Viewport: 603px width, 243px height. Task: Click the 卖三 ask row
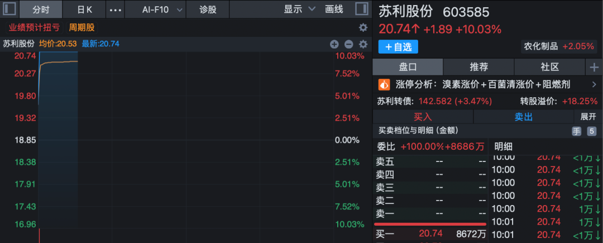(x=430, y=188)
